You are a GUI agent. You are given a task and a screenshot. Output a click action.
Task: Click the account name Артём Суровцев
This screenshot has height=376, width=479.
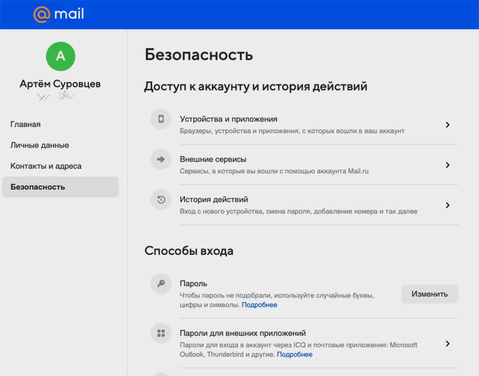[60, 84]
